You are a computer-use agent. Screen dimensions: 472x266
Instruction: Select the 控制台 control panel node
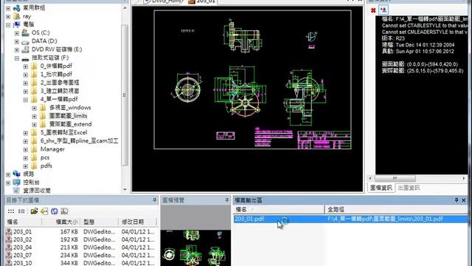click(x=31, y=183)
